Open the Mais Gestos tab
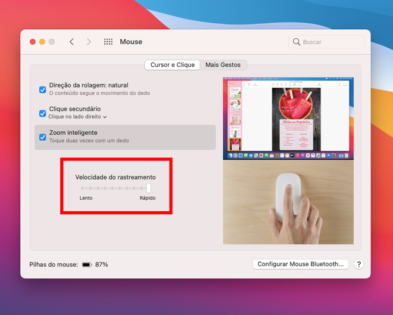Screen dimensions: 393x315 coord(223,65)
